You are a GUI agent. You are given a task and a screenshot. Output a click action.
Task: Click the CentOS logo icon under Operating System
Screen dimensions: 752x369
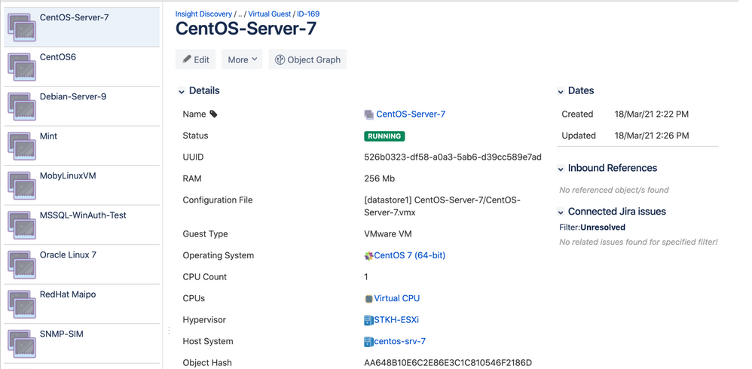pos(368,256)
